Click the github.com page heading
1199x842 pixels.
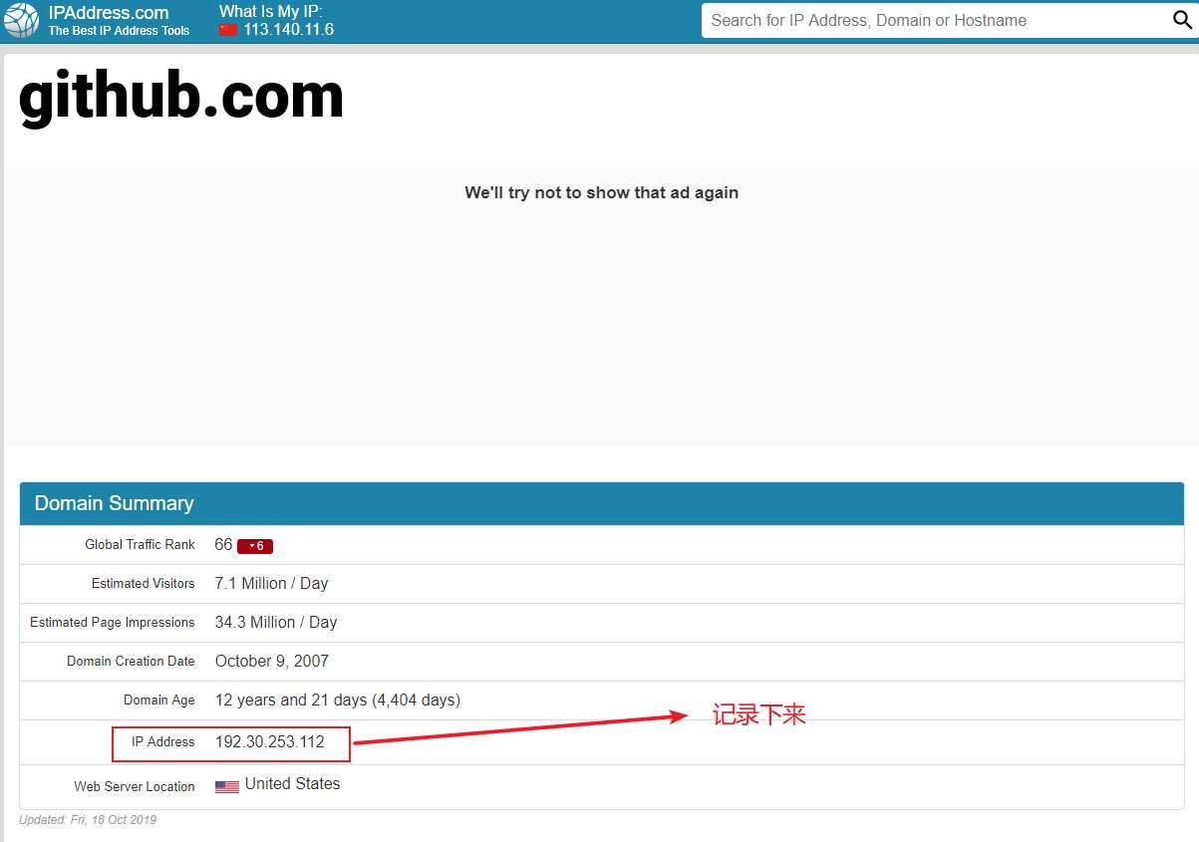[x=181, y=97]
